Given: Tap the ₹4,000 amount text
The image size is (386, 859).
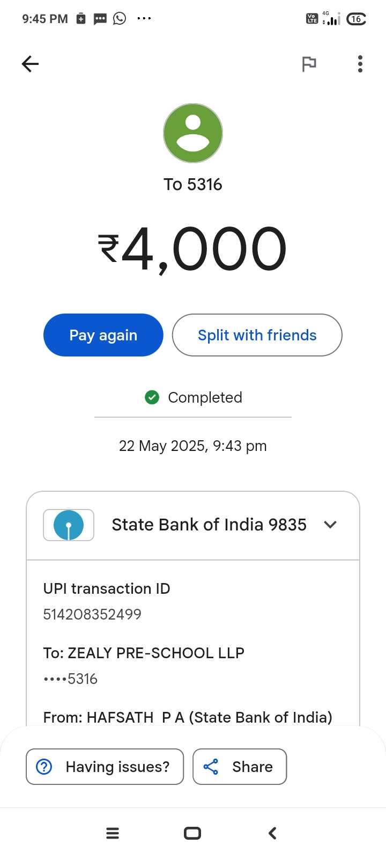Looking at the screenshot, I should 192,249.
